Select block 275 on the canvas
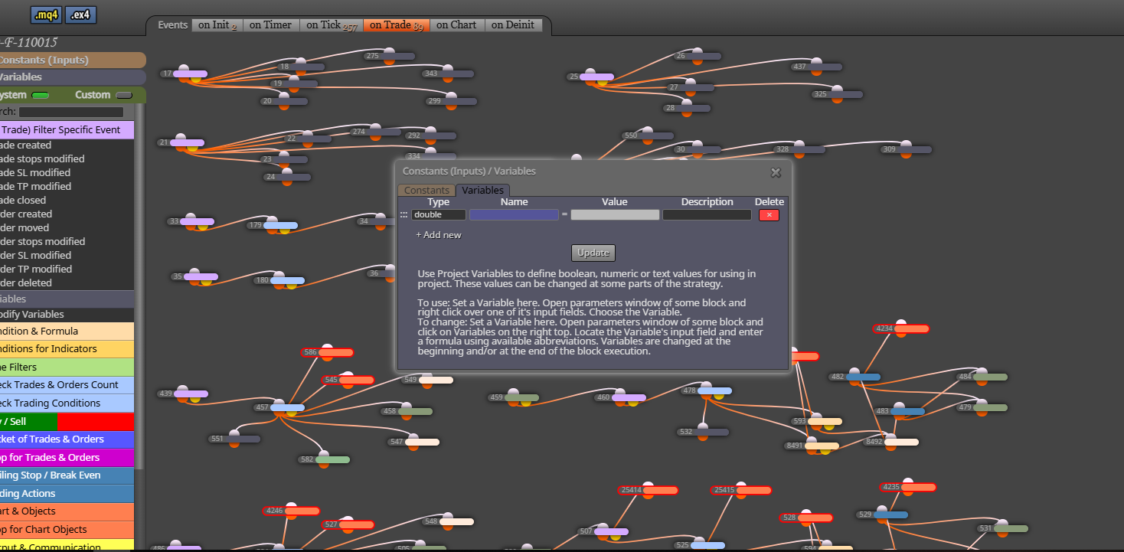 (x=389, y=56)
